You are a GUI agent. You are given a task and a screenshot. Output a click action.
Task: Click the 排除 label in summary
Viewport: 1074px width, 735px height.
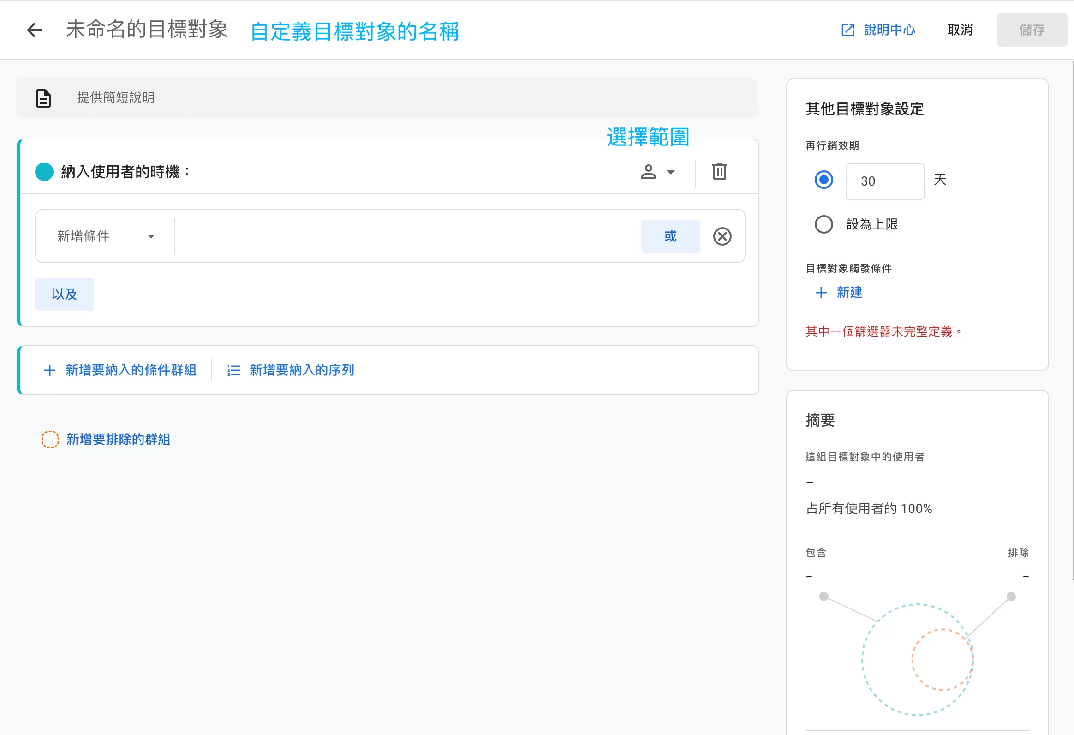(x=1018, y=553)
